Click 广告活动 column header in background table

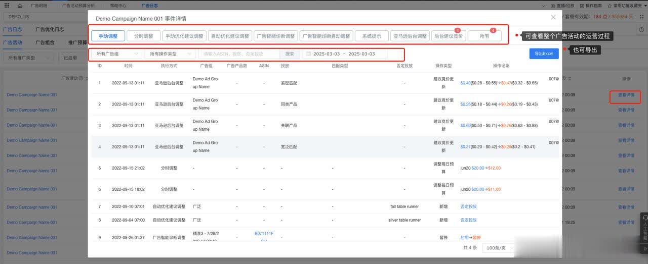coord(69,78)
